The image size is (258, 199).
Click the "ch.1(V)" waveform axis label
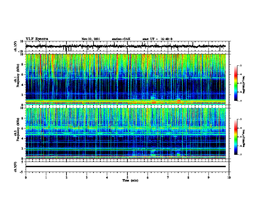16,46
